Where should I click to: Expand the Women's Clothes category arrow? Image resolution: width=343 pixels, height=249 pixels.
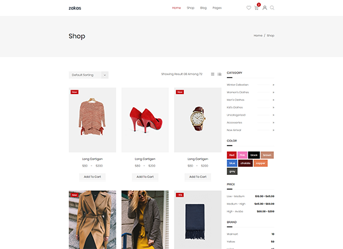pos(273,92)
